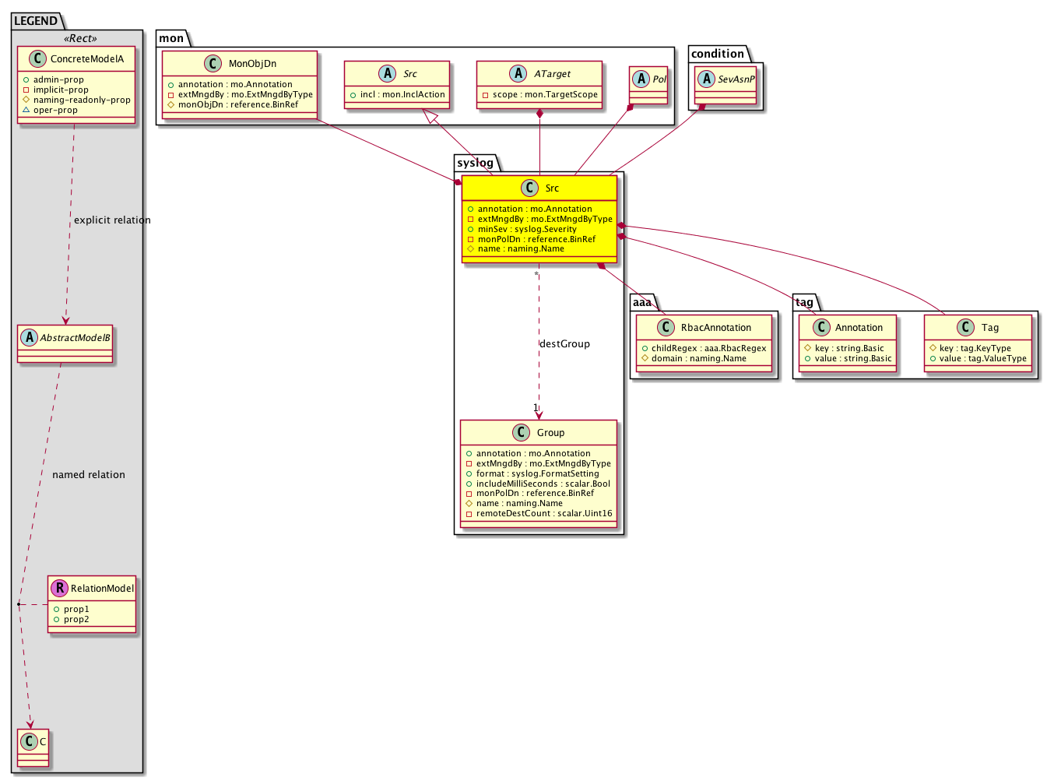Viewport: 1054px width, 781px height.
Task: Click the destGroup relation label
Action: [564, 344]
